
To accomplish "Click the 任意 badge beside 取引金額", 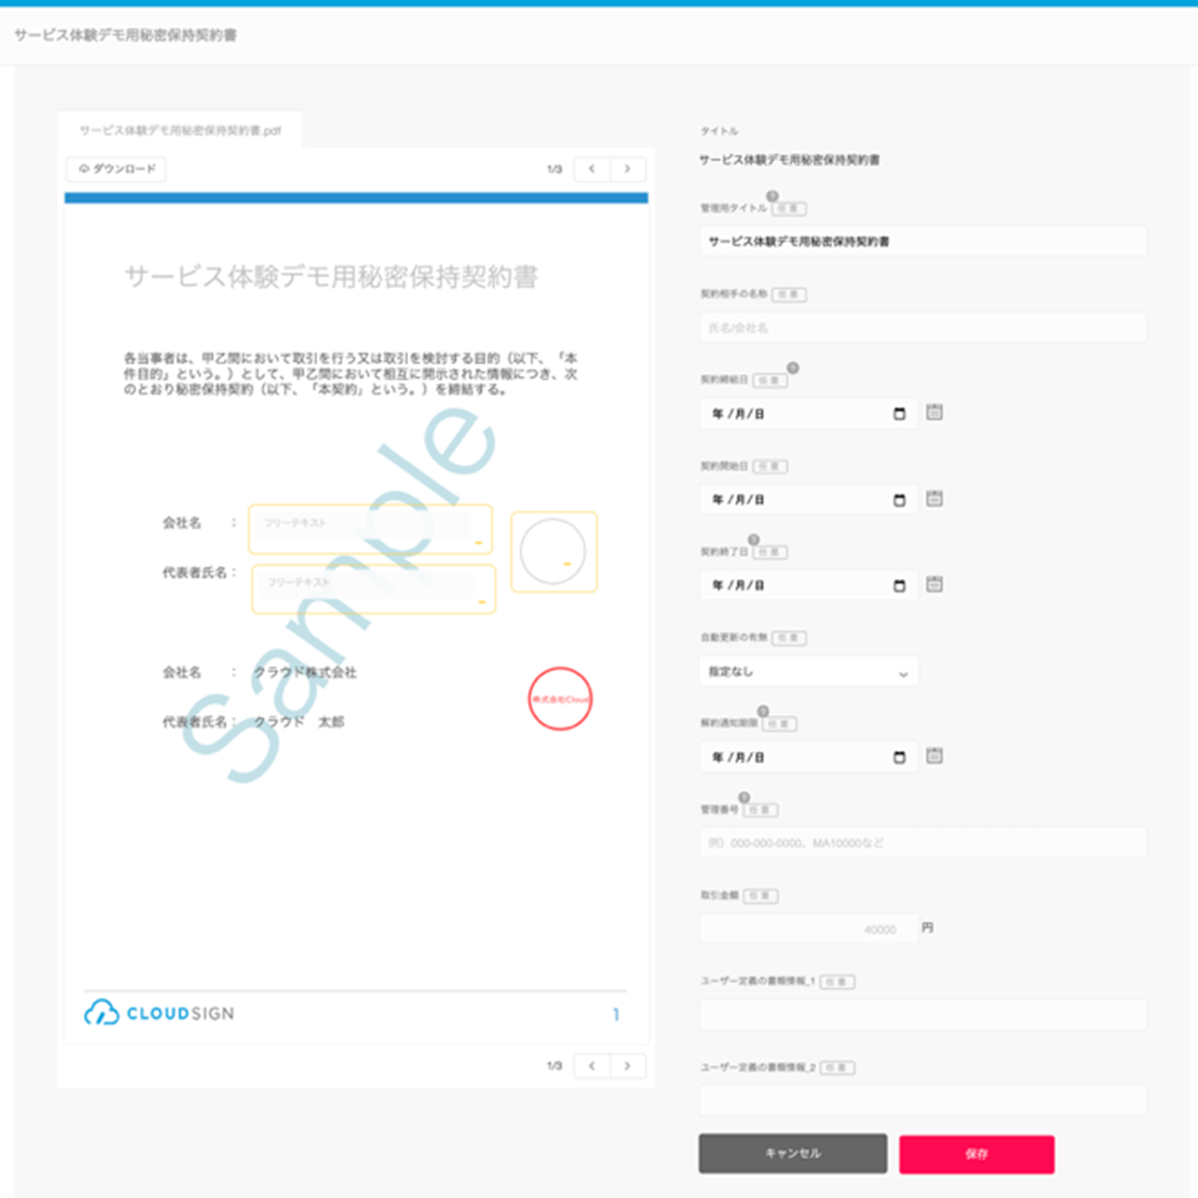I will tap(761, 896).
